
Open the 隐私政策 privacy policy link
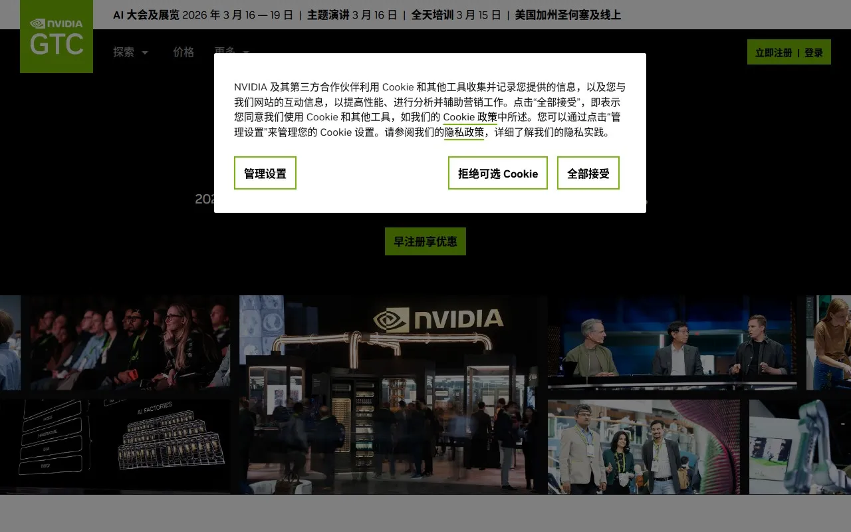coord(464,132)
